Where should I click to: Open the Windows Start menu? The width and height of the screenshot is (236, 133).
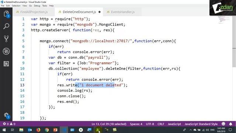pyautogui.click(x=4, y=130)
